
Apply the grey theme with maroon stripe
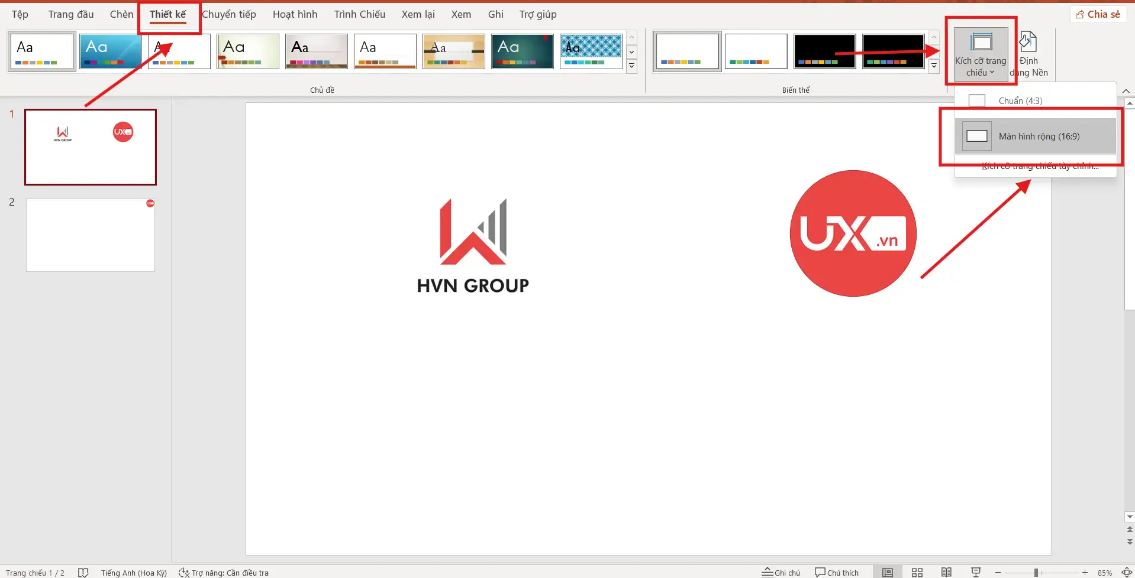[317, 51]
